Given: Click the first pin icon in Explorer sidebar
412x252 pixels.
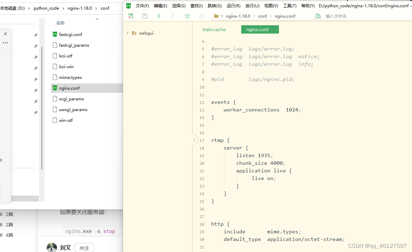Looking at the screenshot, I should (x=36, y=35).
